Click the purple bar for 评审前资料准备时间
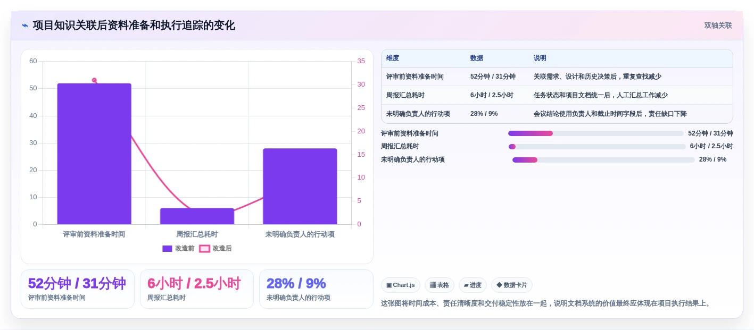 (94, 154)
